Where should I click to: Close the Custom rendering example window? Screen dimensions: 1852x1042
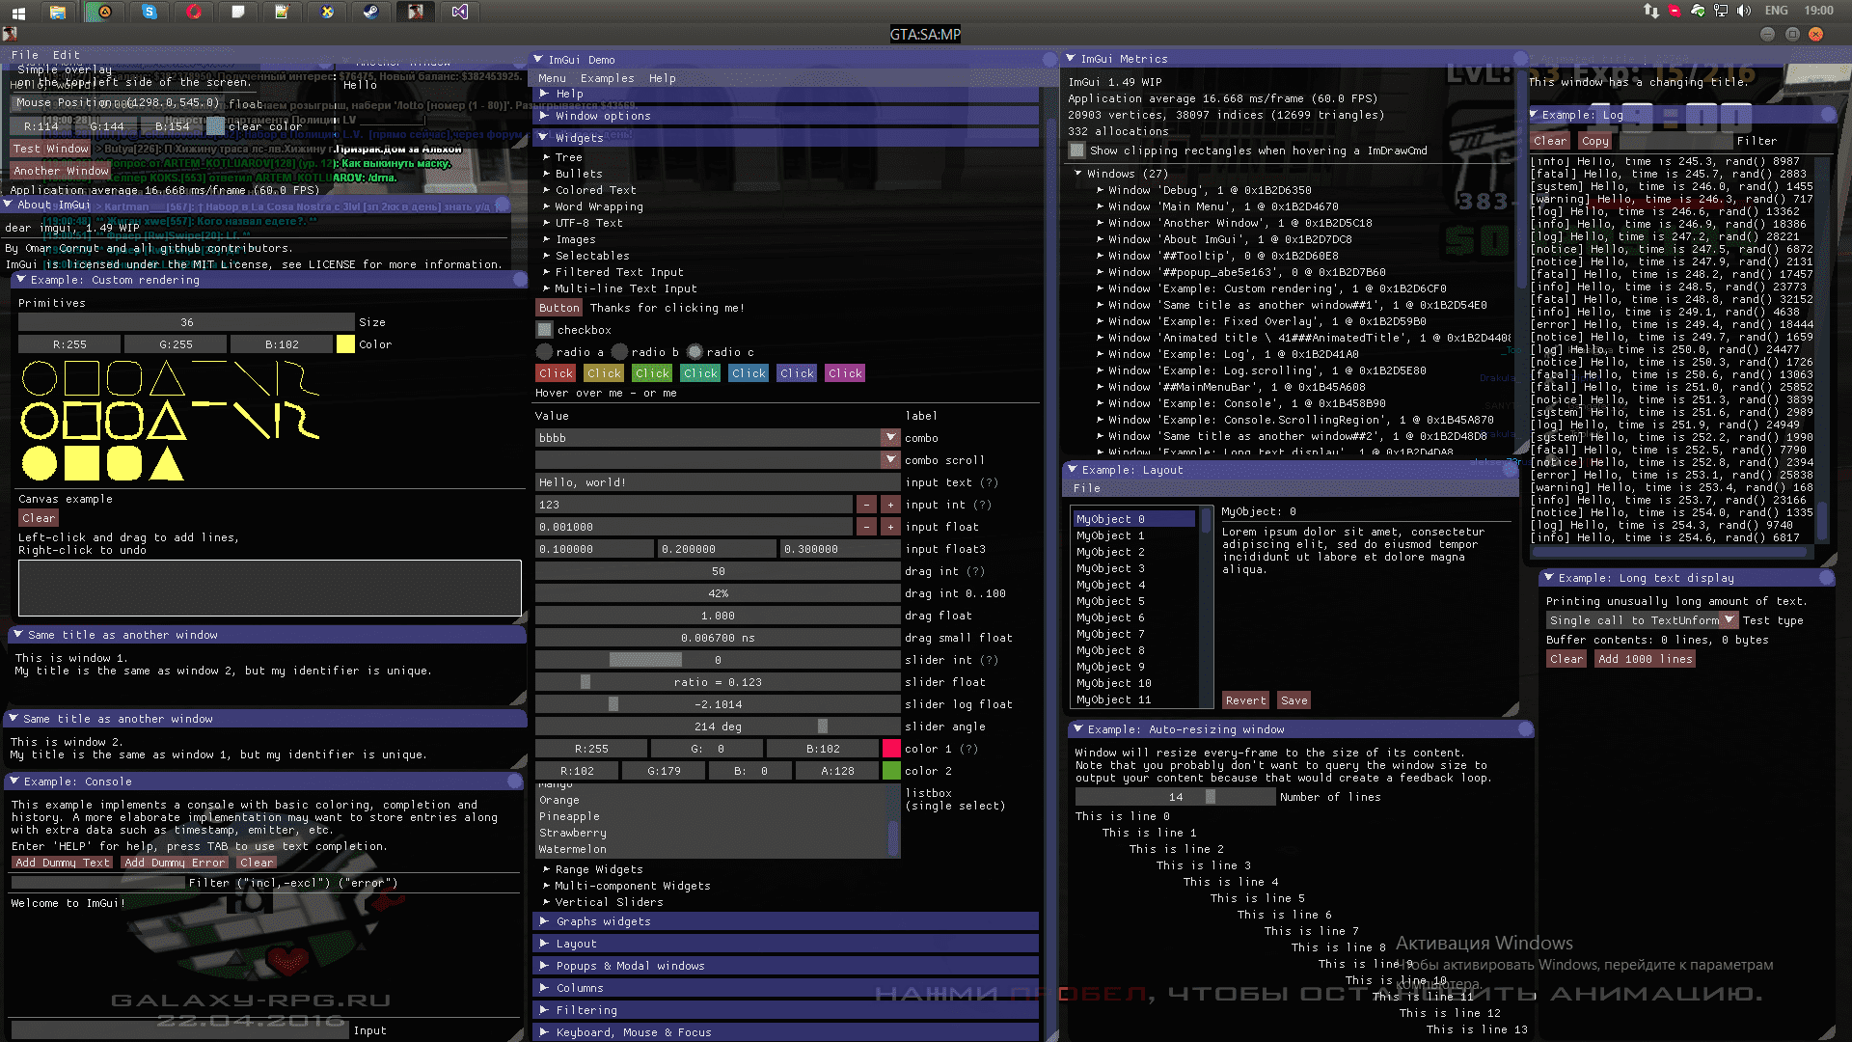(520, 280)
